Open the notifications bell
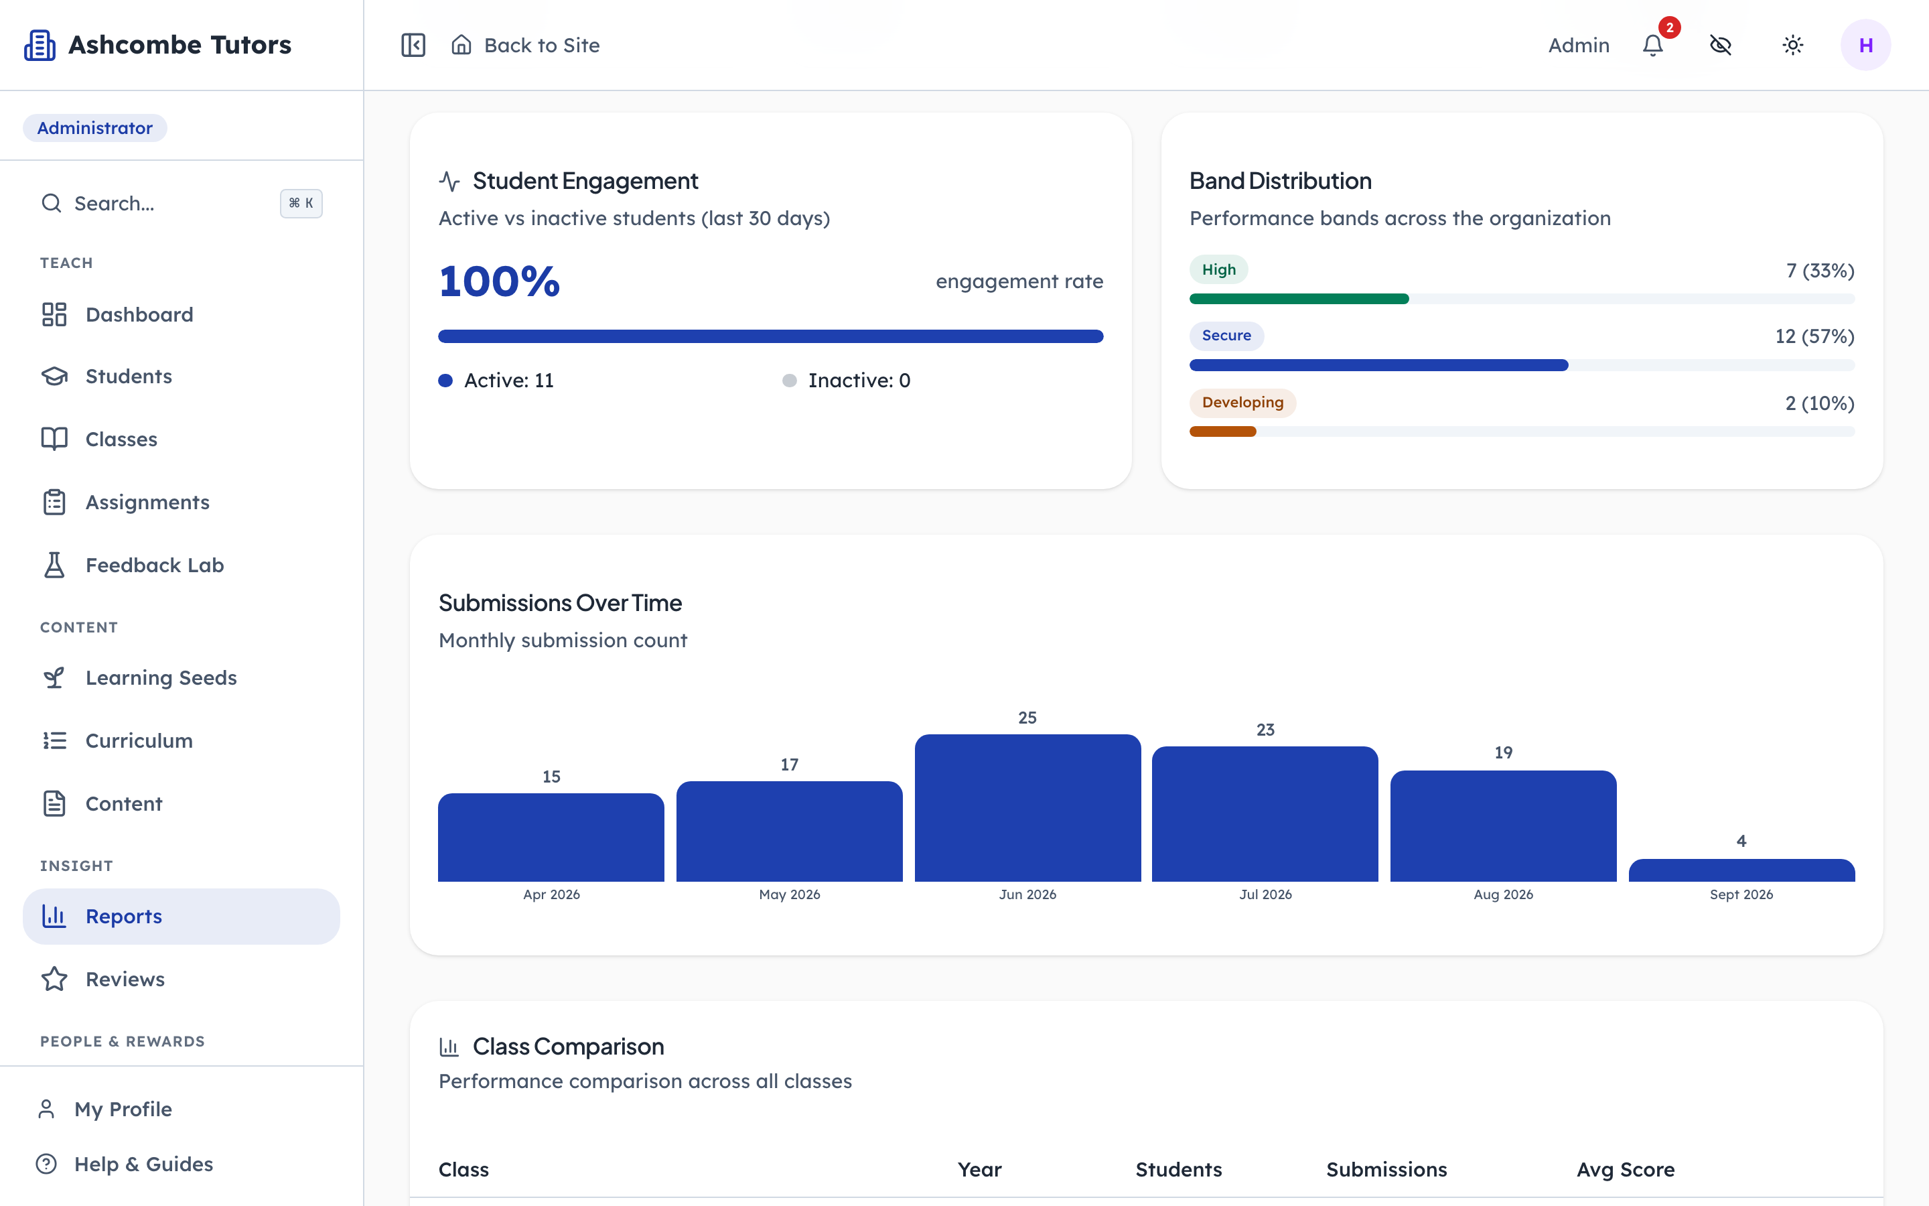1929x1206 pixels. click(1653, 45)
